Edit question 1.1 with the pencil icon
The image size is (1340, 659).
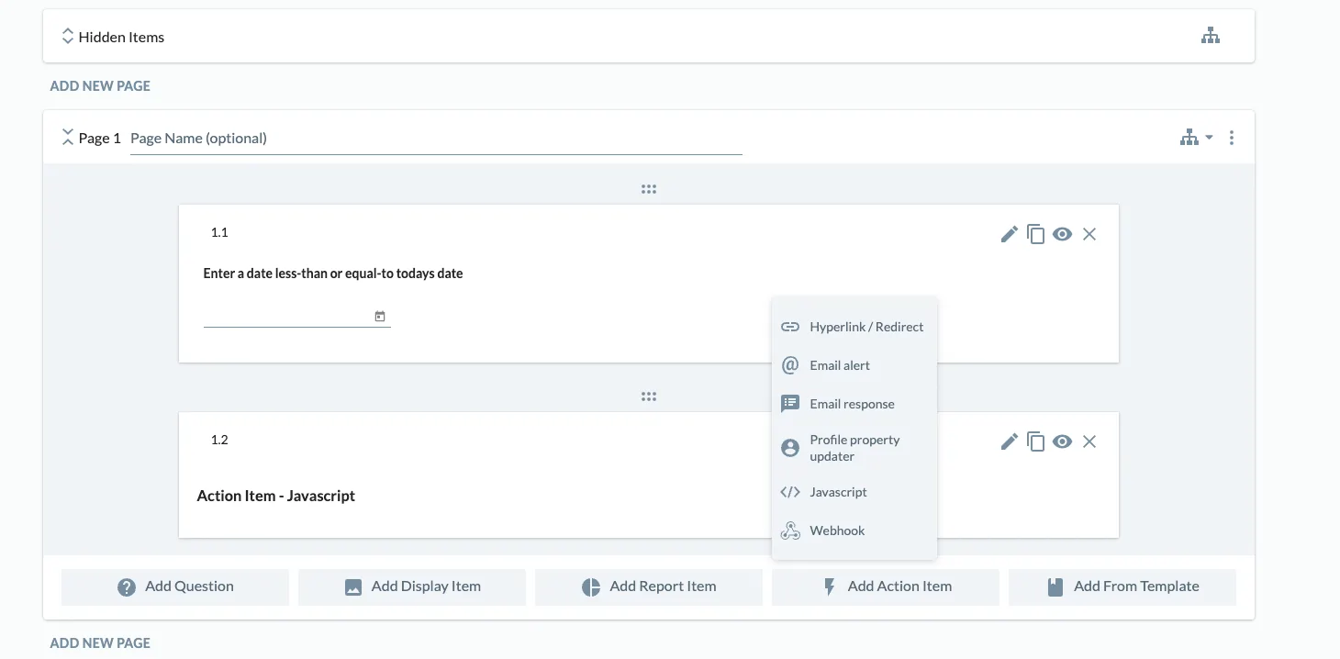(x=1009, y=234)
